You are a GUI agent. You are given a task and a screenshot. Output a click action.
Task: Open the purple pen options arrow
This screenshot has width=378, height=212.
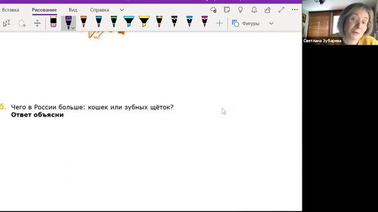tap(73, 28)
